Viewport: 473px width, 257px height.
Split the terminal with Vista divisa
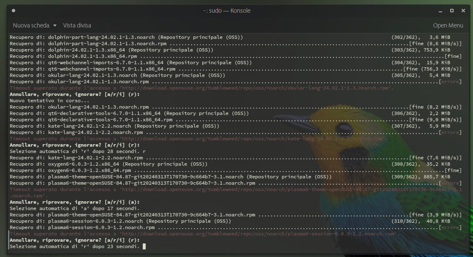coord(77,25)
